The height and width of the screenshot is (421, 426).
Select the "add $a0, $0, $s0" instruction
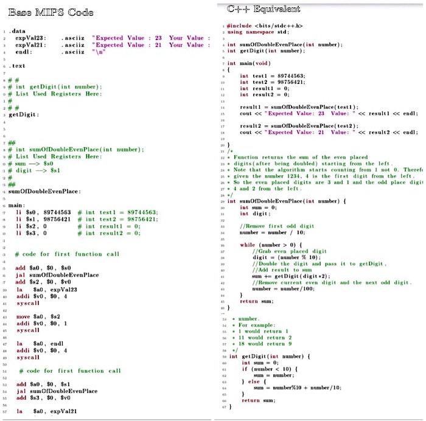click(43, 268)
